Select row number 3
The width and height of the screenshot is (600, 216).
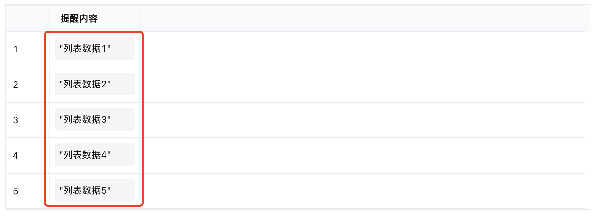[x=16, y=120]
